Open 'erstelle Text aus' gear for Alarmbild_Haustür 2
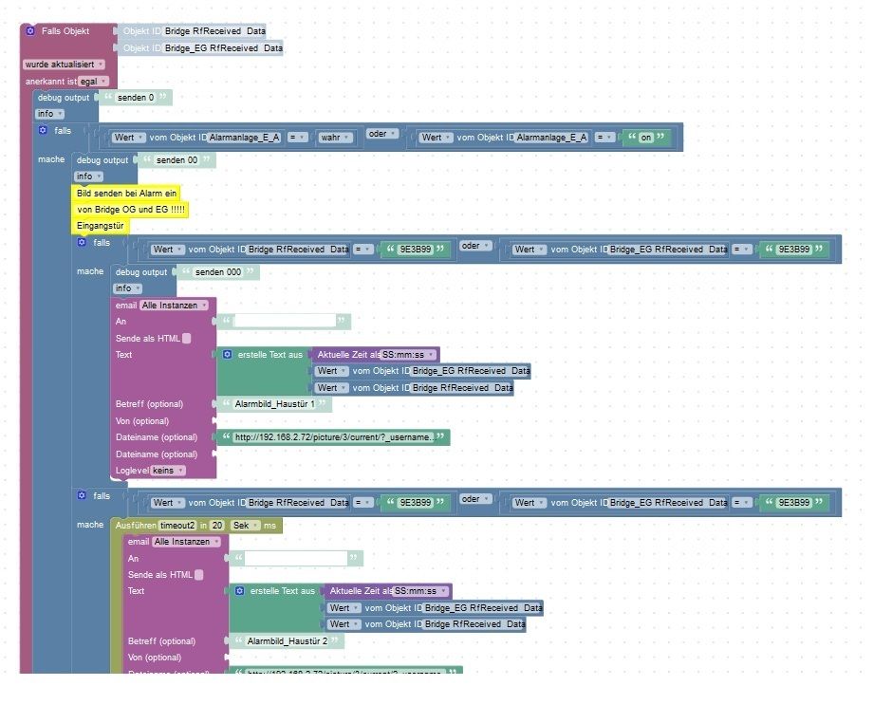 tap(240, 591)
